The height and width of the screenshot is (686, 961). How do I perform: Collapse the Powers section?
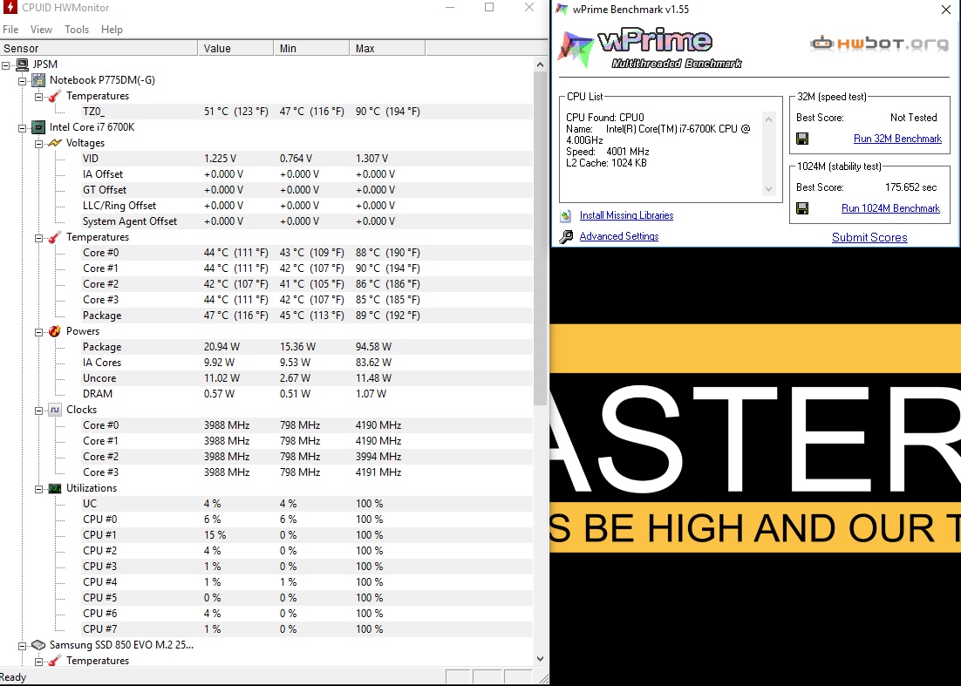tap(38, 332)
